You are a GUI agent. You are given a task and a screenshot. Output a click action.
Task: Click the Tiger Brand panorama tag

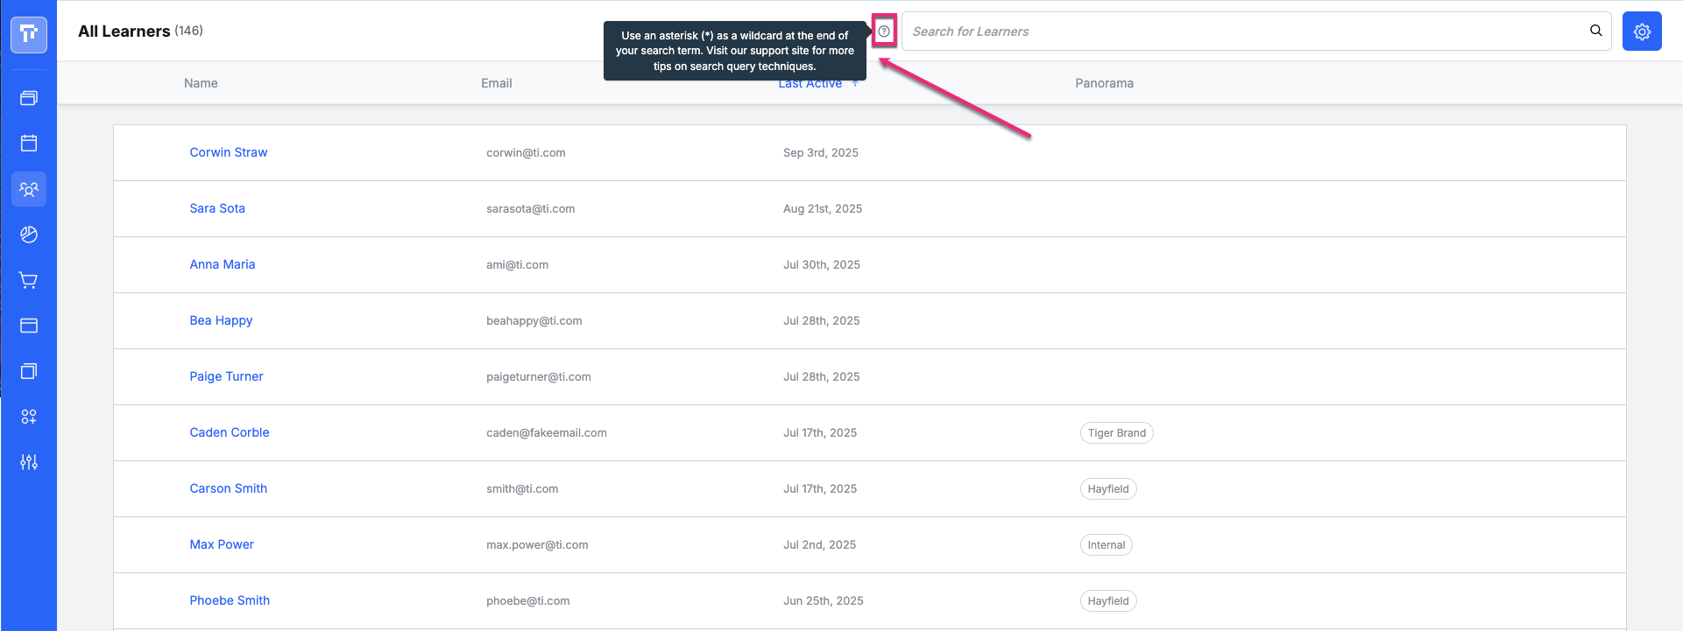(1116, 433)
